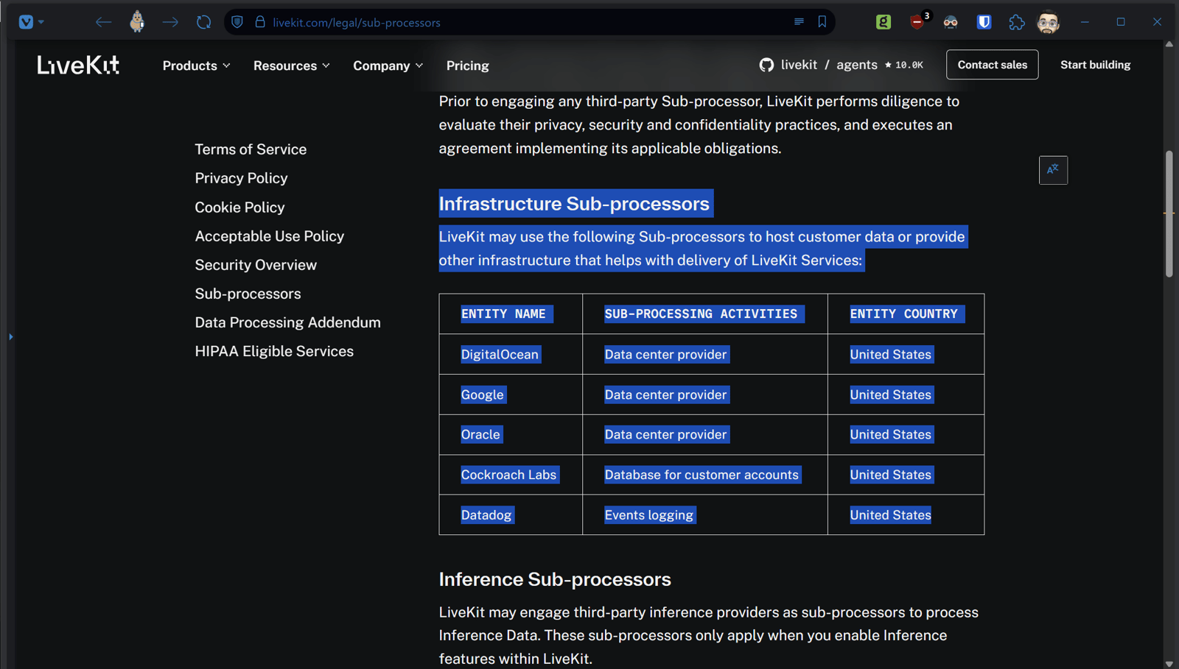Click the page vertical scrollbar thumb

click(x=1169, y=213)
